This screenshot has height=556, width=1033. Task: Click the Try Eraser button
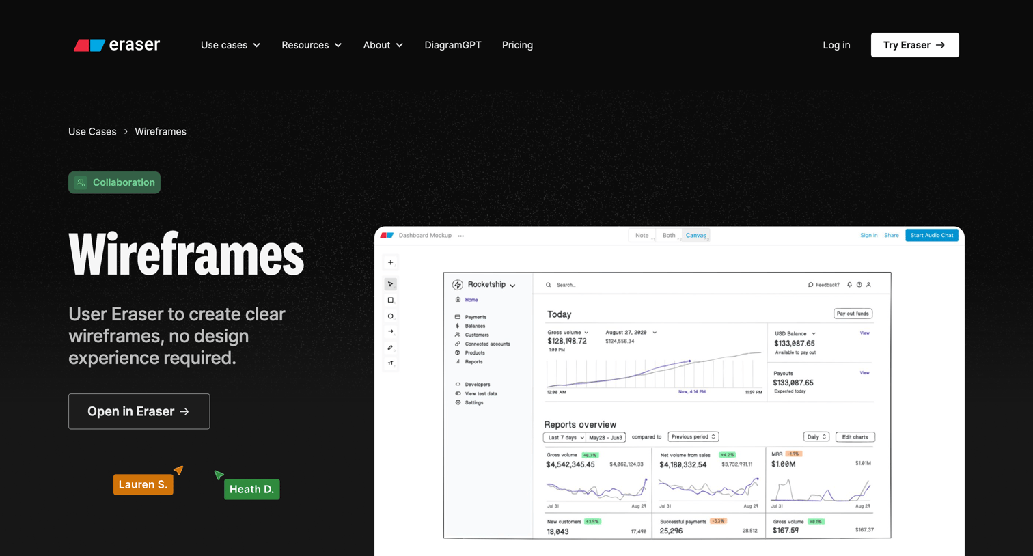(915, 45)
